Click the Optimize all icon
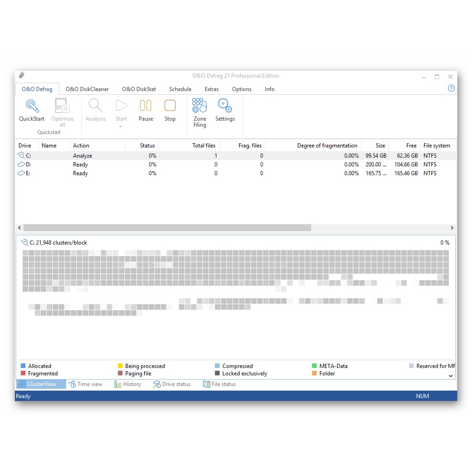The image size is (472, 472). pos(62,106)
